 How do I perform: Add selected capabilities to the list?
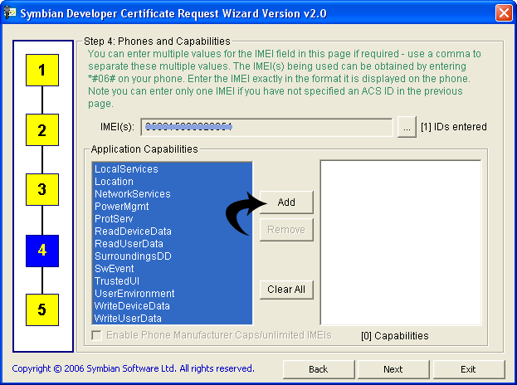click(286, 202)
